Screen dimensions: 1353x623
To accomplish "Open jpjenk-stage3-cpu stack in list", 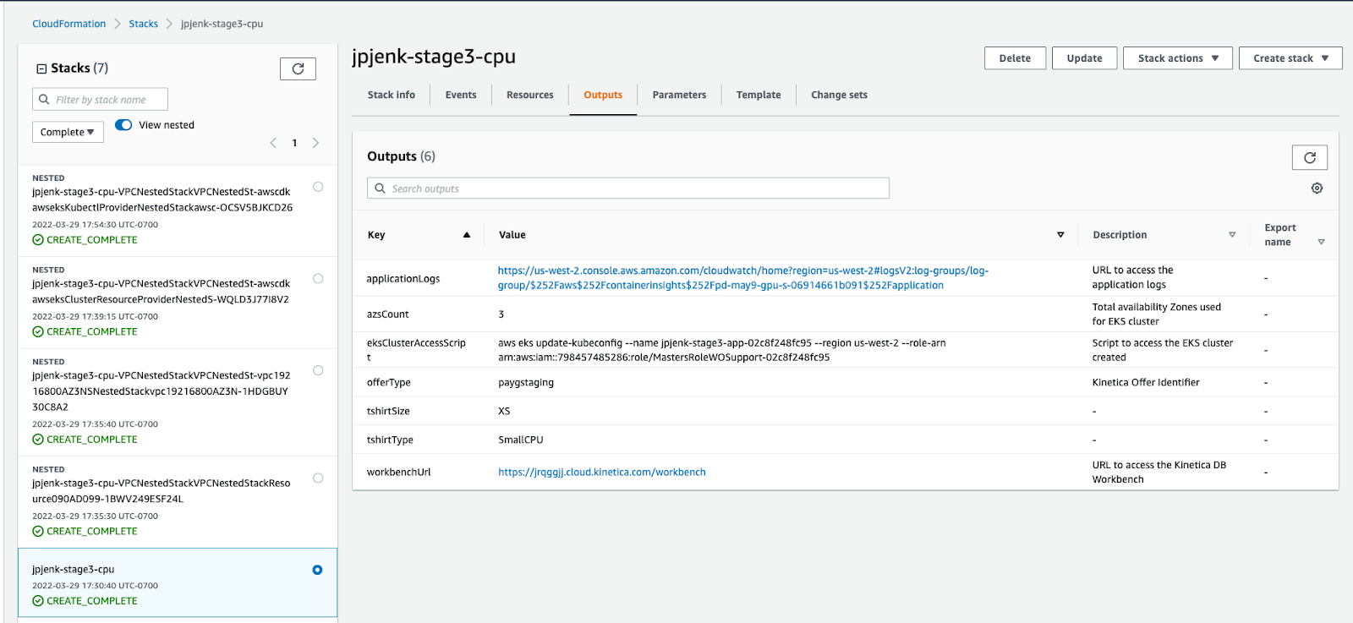I will tap(73, 570).
